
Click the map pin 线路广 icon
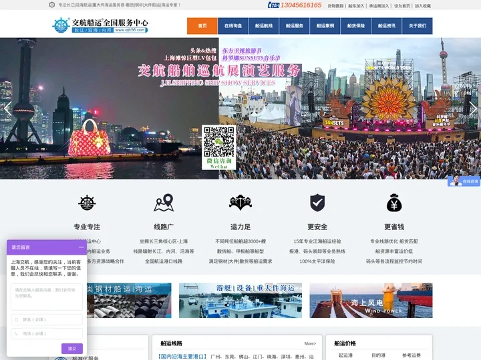point(164,203)
